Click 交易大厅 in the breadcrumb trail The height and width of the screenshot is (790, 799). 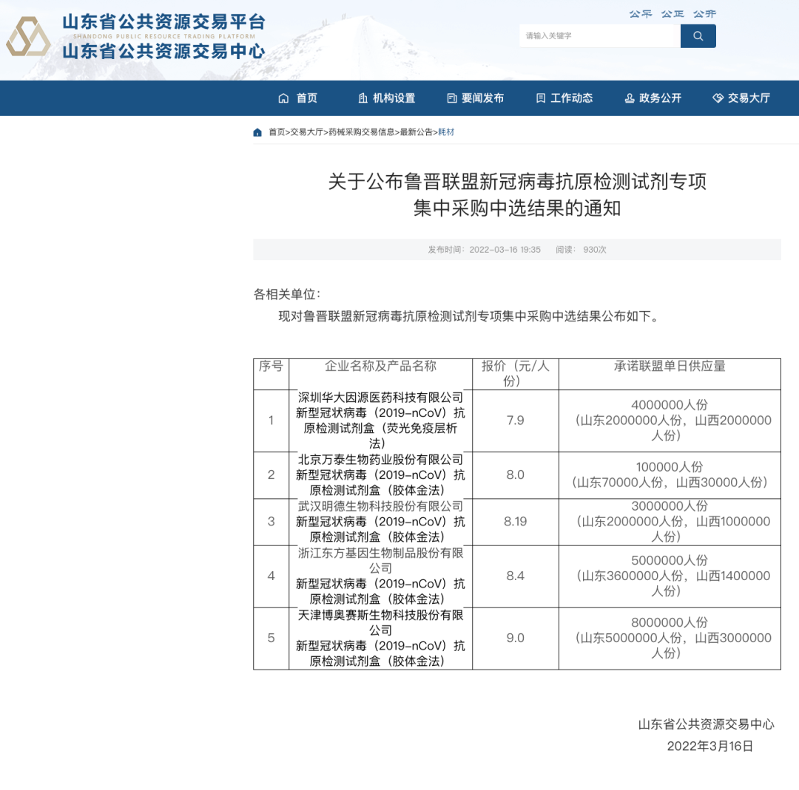tap(307, 132)
